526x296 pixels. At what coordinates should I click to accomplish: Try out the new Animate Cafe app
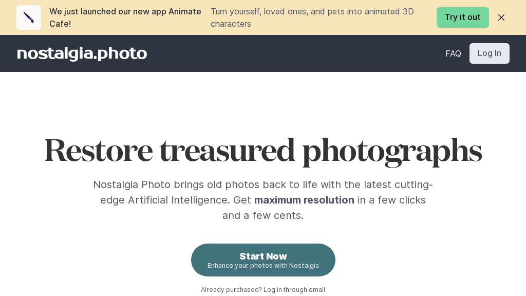pyautogui.click(x=462, y=17)
